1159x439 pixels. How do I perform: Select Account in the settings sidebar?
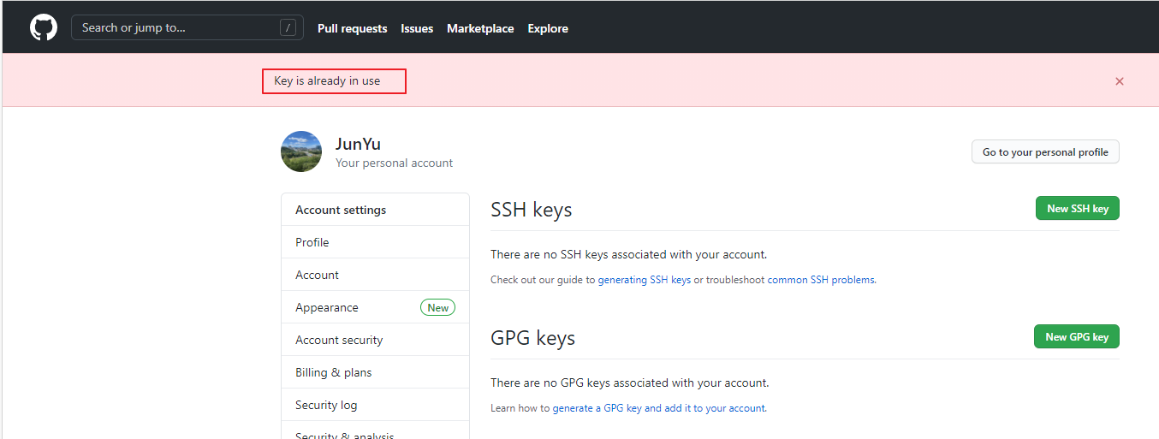tap(317, 275)
